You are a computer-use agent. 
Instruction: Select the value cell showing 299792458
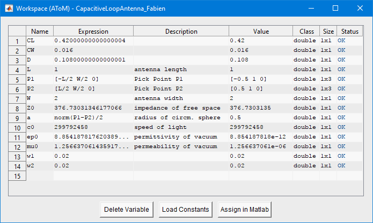pyautogui.click(x=261, y=127)
